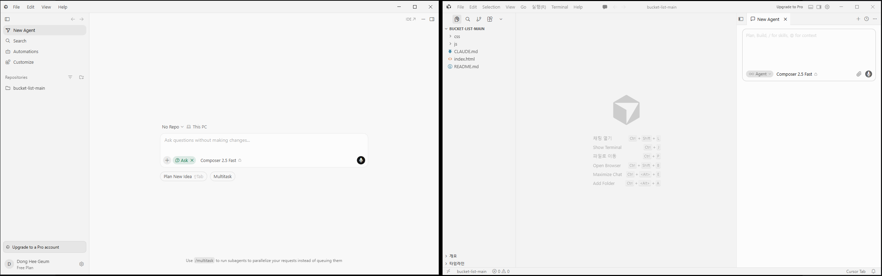This screenshot has height=276, width=882.
Task: Close the New Agent tab
Action: tap(785, 19)
